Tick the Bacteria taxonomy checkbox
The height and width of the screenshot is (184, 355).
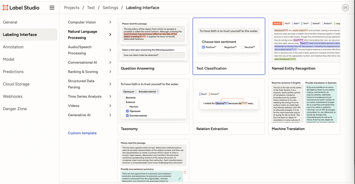click(x=124, y=98)
